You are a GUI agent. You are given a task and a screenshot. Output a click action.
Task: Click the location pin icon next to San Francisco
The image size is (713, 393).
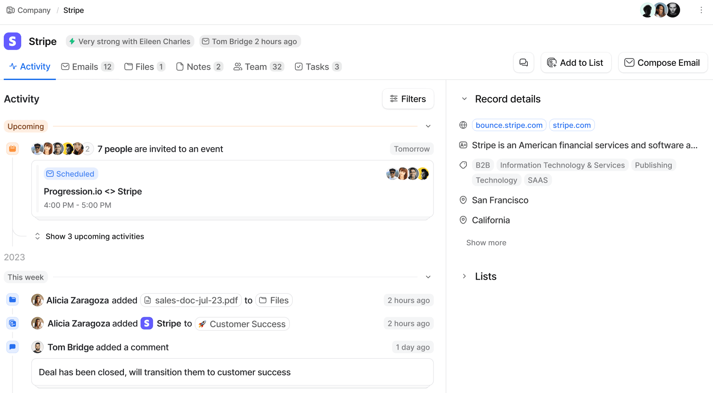[x=463, y=200]
